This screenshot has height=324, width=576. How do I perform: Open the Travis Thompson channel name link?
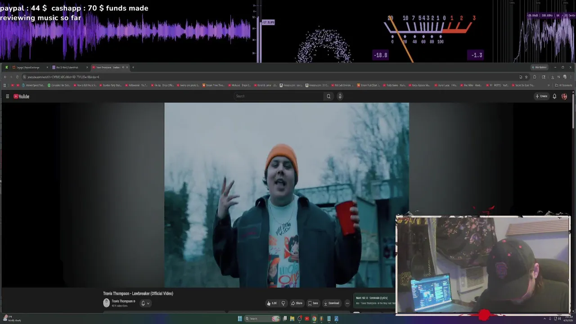[x=123, y=301]
